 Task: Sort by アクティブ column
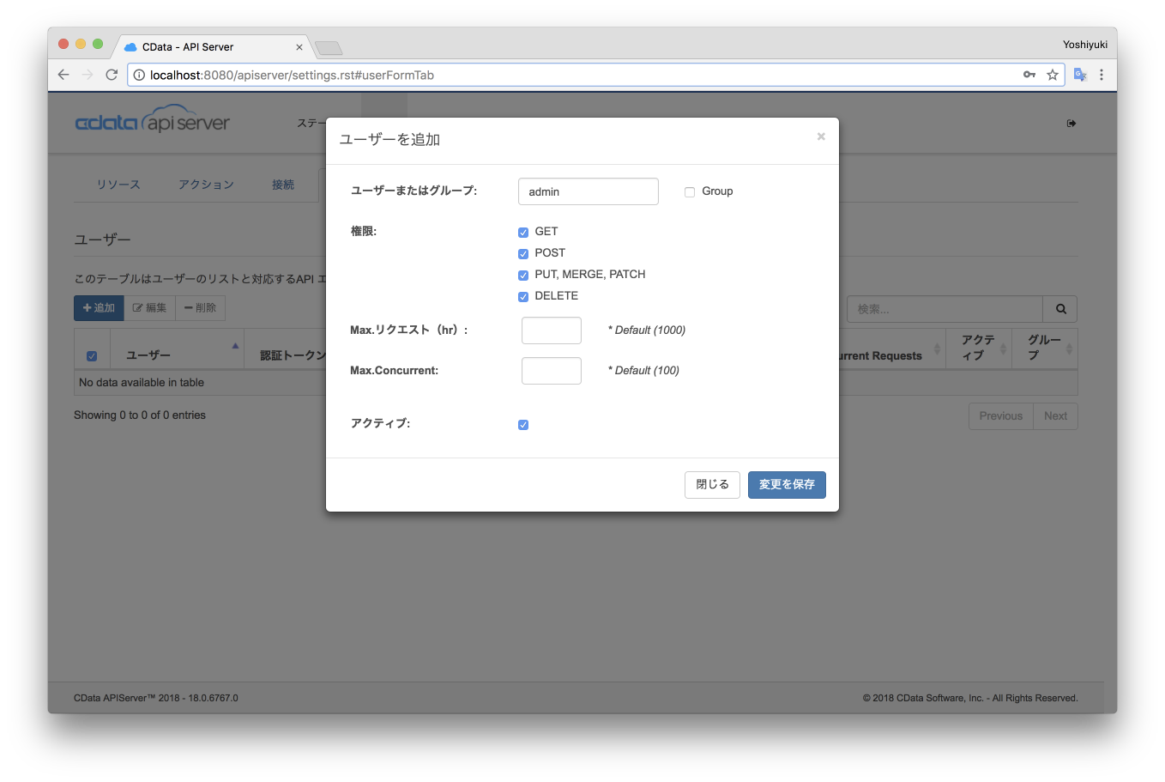[979, 349]
